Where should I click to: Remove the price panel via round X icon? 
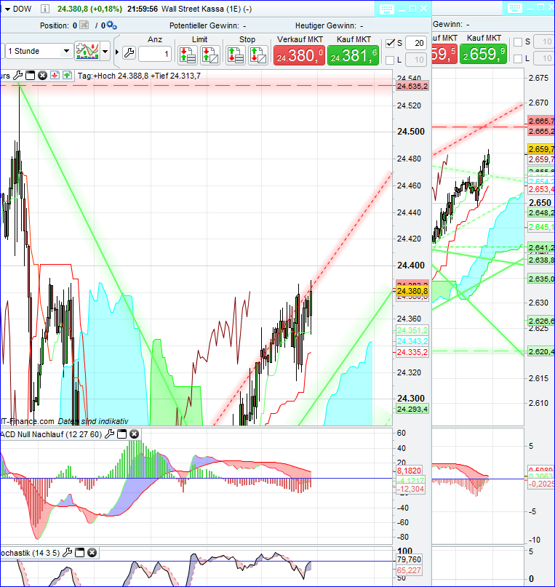[x=43, y=76]
